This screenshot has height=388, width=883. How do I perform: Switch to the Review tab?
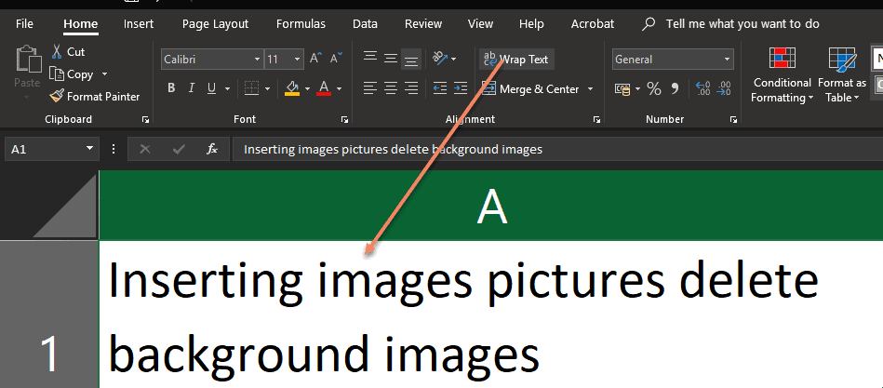[x=423, y=23]
